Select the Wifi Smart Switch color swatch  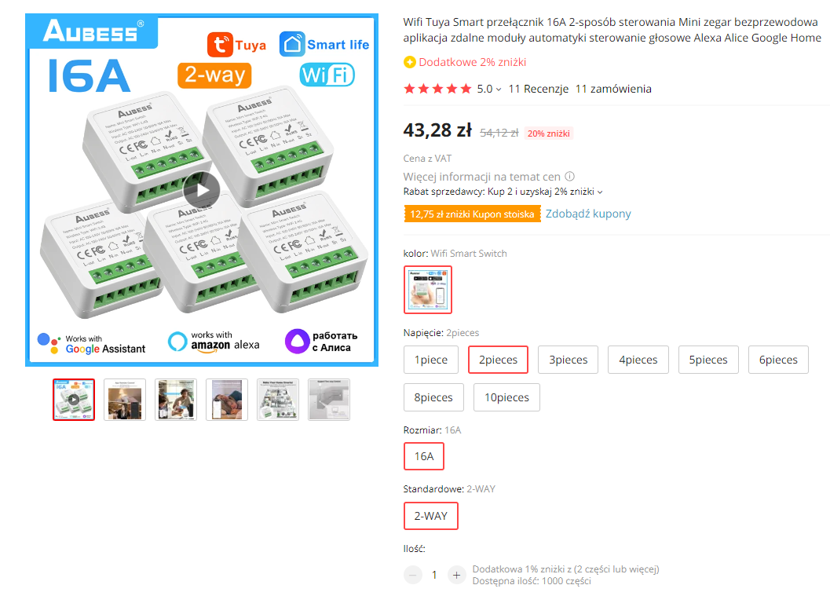(428, 290)
